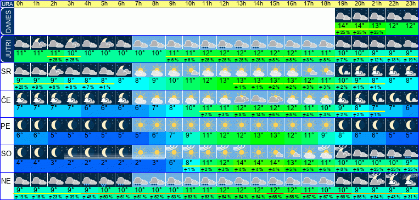Click the DANES 19h cloudy night icon
The image size is (419, 200).
(x=343, y=15)
